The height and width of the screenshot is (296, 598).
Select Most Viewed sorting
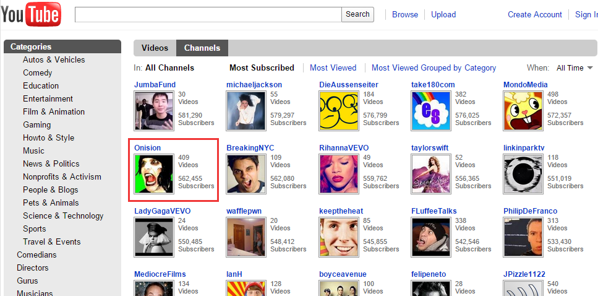[x=333, y=68]
